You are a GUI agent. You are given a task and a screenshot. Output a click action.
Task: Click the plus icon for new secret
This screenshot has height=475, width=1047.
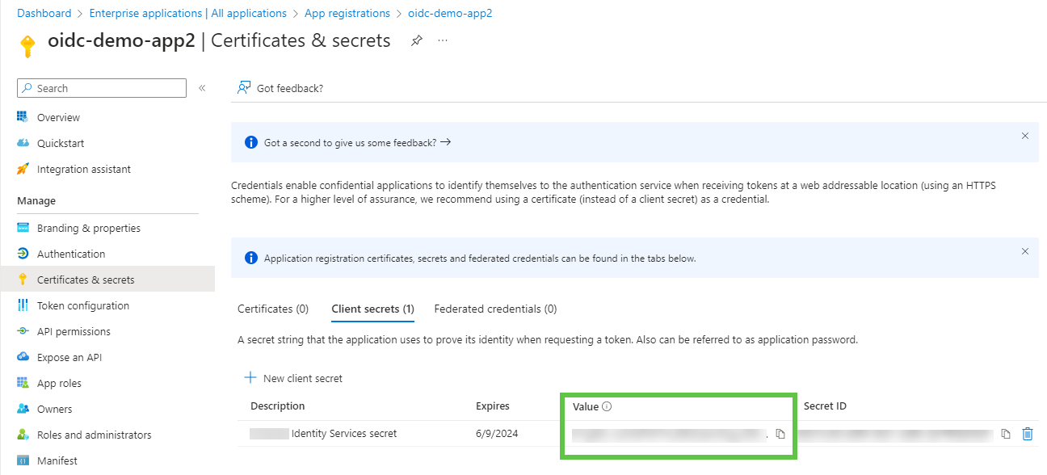[x=250, y=378]
